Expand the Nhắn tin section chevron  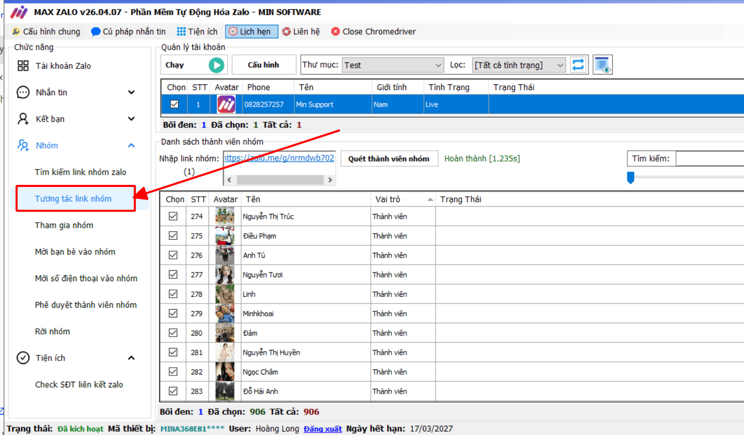coord(131,92)
